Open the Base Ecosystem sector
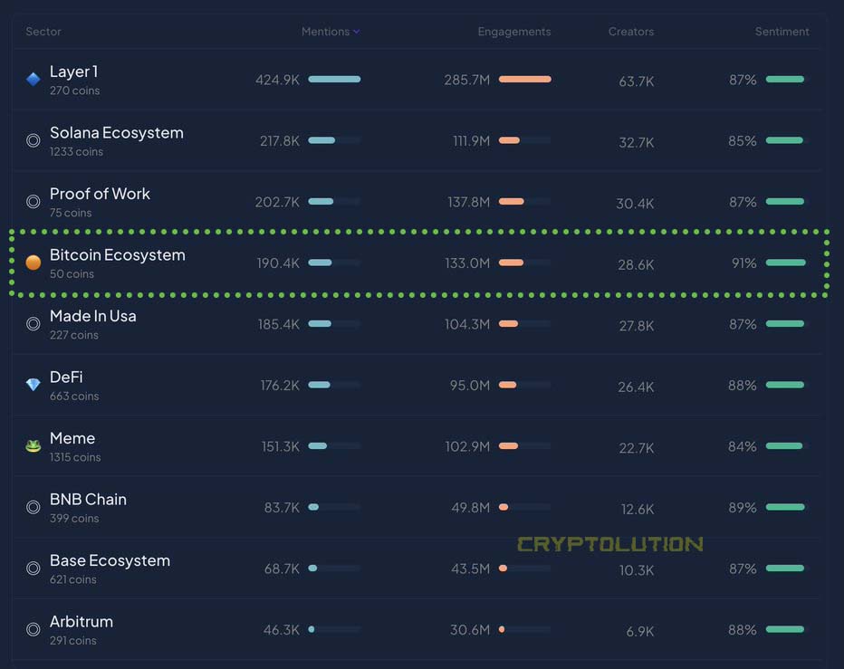The image size is (844, 669). 110,560
